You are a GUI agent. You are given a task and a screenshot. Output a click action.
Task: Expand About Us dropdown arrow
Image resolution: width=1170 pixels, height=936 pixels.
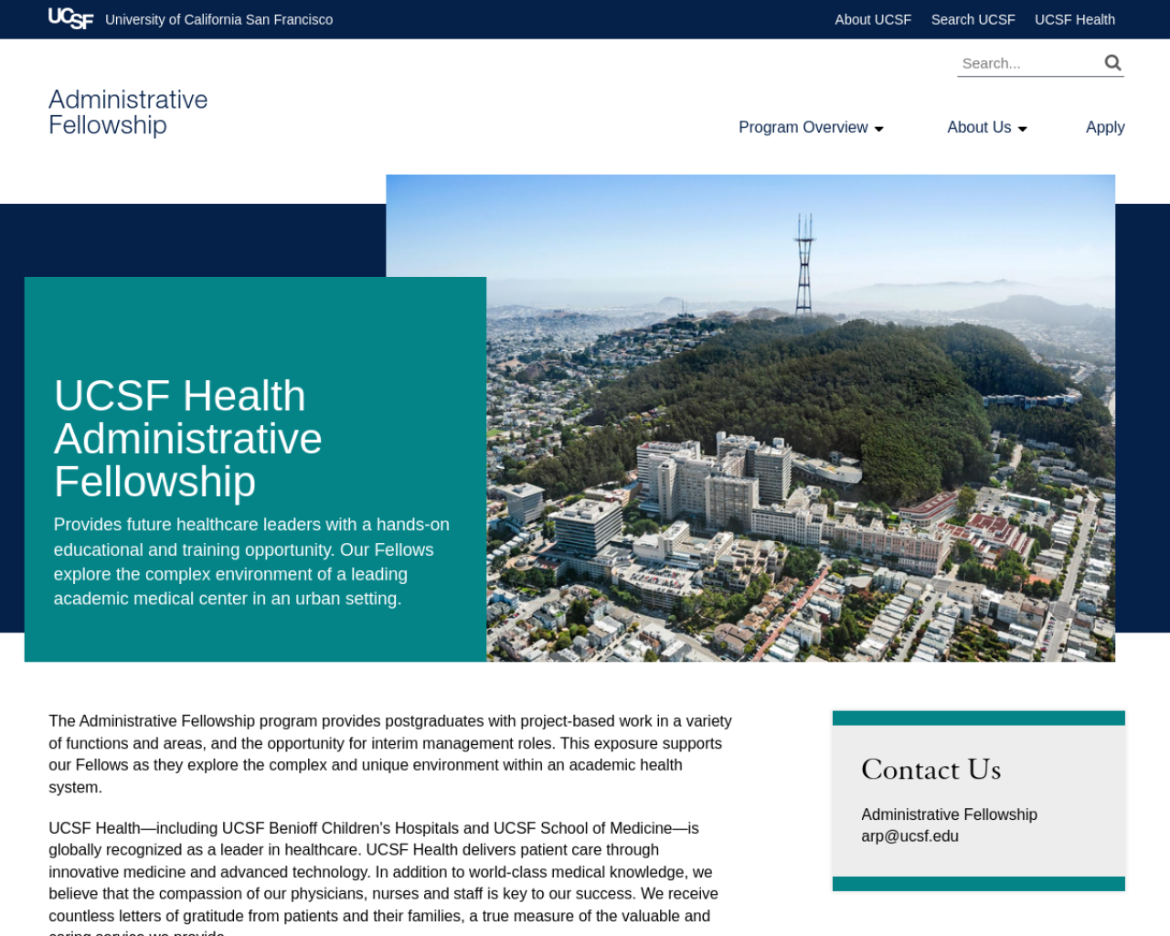pyautogui.click(x=1023, y=129)
